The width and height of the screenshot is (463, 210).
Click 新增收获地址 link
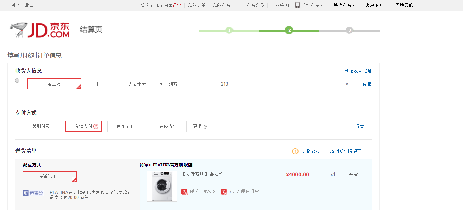(358, 71)
